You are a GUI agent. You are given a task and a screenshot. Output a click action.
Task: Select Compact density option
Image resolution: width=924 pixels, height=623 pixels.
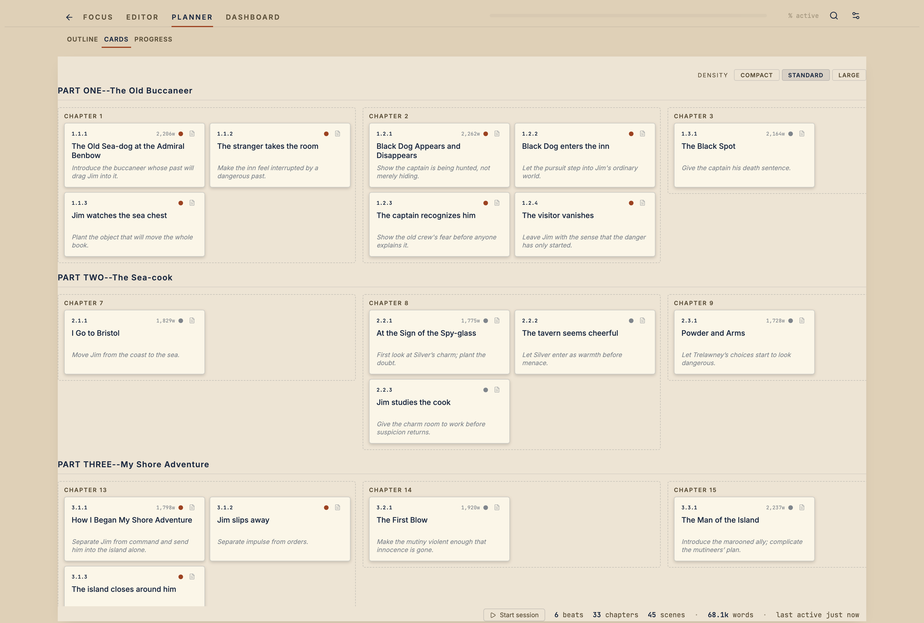756,75
